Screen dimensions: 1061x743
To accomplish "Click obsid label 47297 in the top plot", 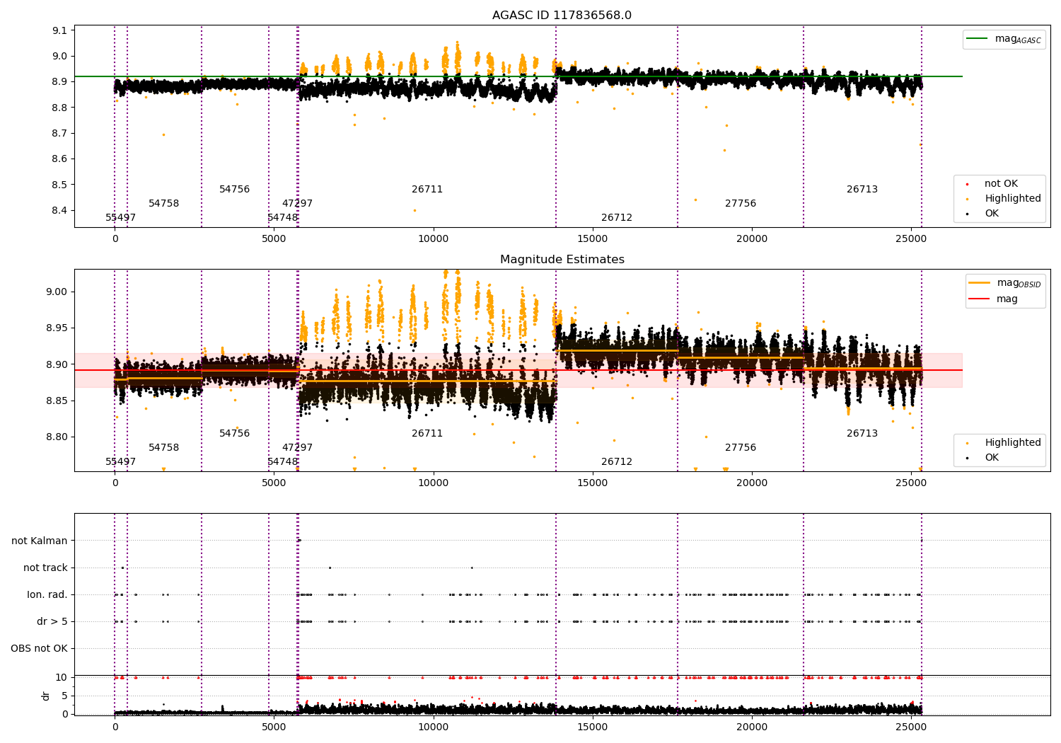I will 297,204.
